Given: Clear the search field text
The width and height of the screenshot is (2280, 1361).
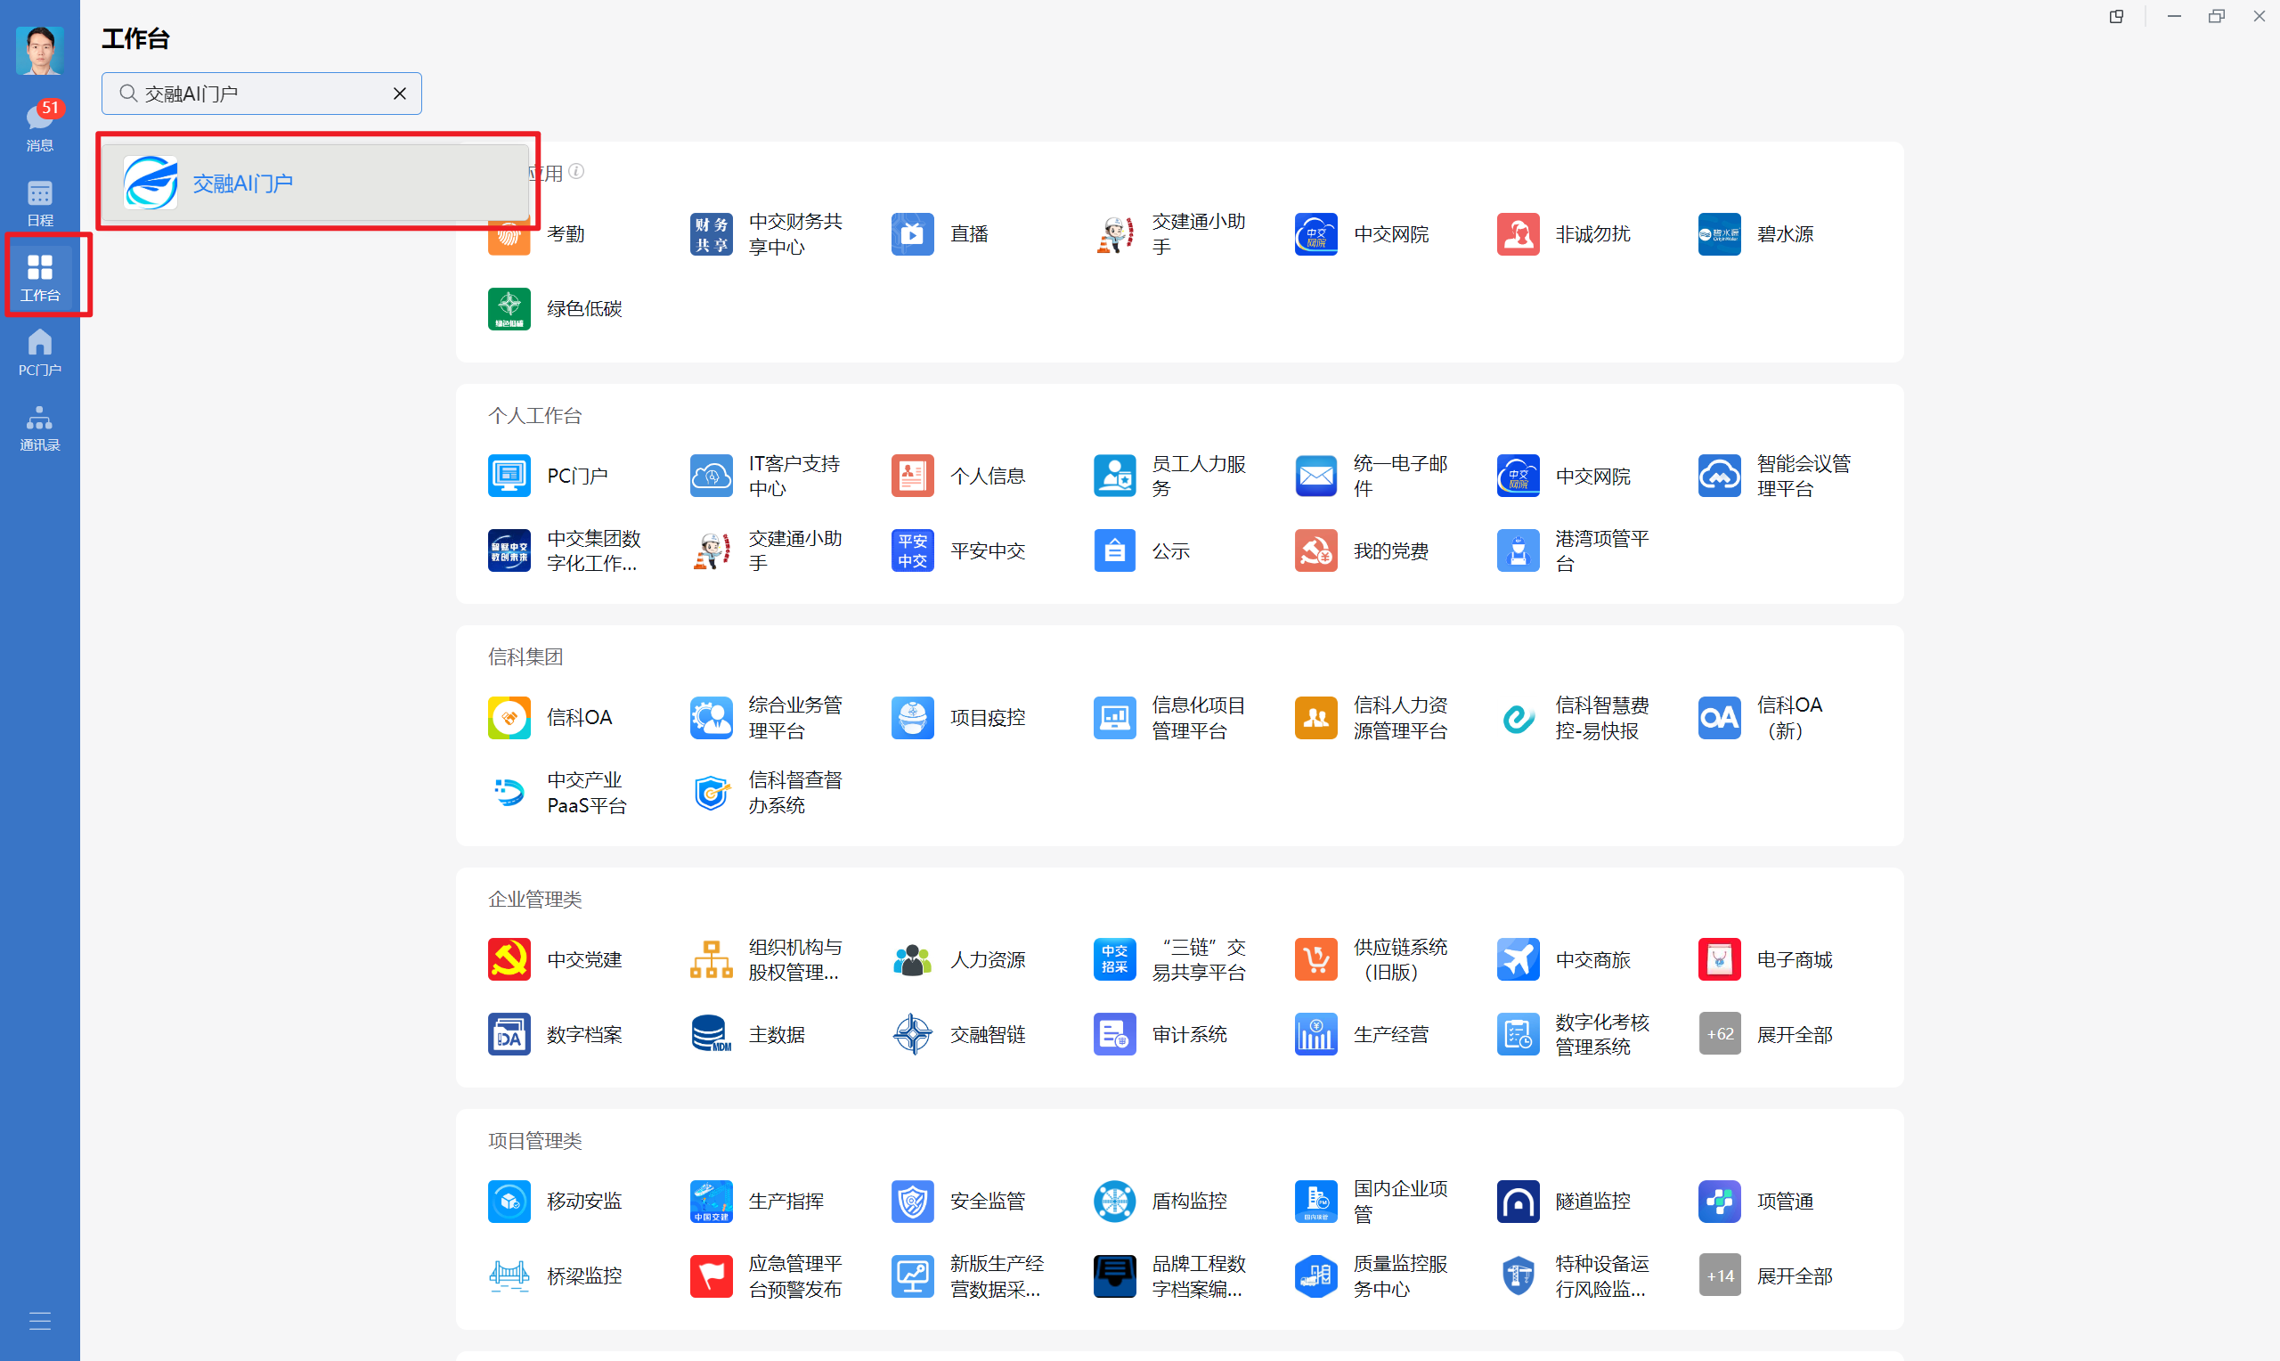Looking at the screenshot, I should click(x=400, y=94).
